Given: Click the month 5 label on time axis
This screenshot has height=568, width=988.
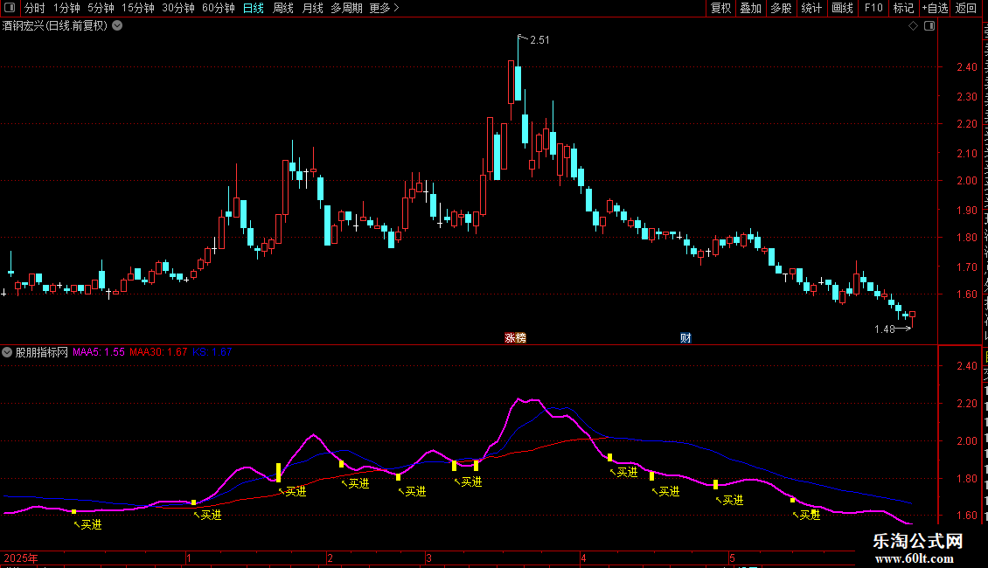Looking at the screenshot, I should coord(732,558).
